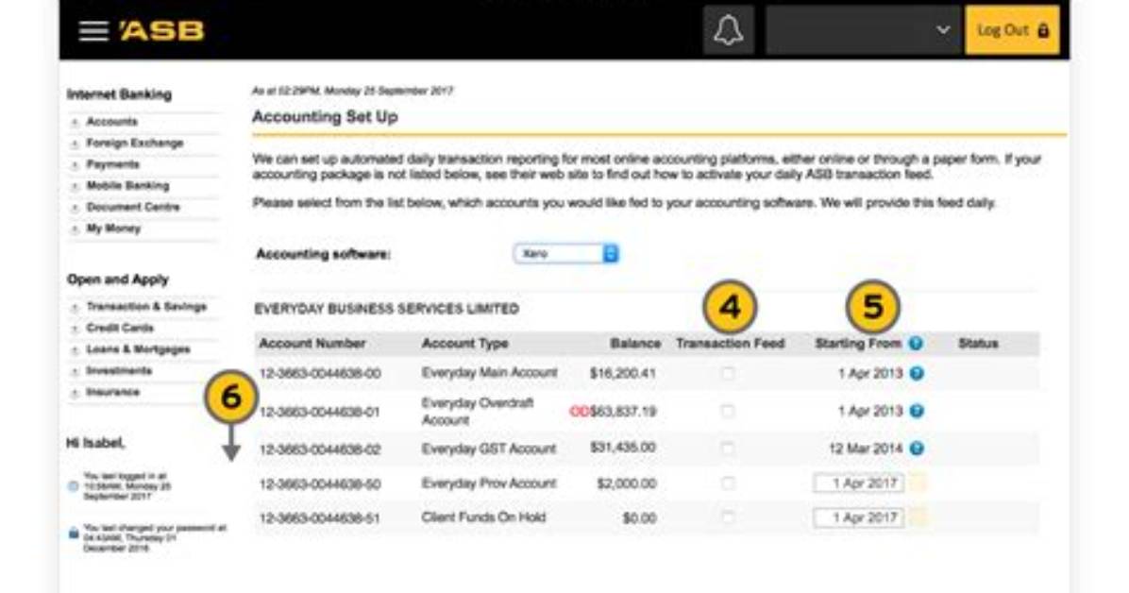Open the Accounting software dropdown showing Xero
The width and height of the screenshot is (1129, 593).
click(566, 254)
